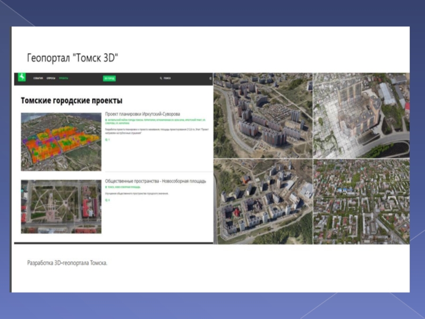The image size is (425, 319).
Task: Click the search magnifier icon
Action: click(160, 78)
